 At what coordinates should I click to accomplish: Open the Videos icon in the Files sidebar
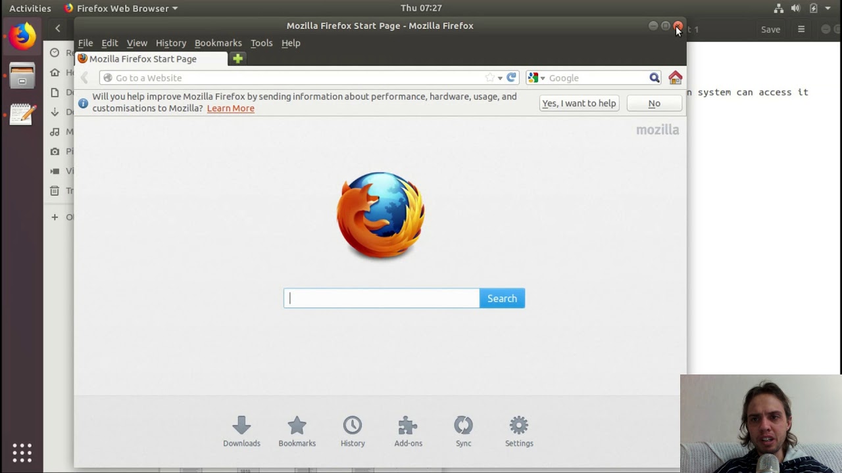[x=55, y=171]
